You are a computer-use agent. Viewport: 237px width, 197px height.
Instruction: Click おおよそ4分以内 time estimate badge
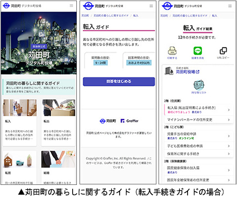tap(139, 63)
